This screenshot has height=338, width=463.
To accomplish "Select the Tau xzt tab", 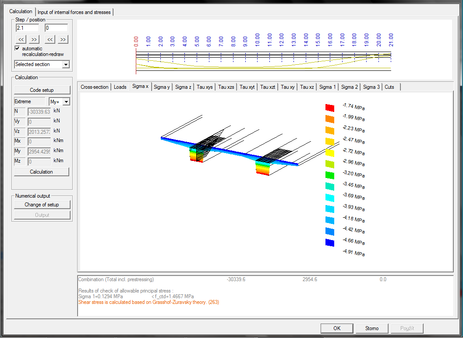I will click(x=268, y=87).
